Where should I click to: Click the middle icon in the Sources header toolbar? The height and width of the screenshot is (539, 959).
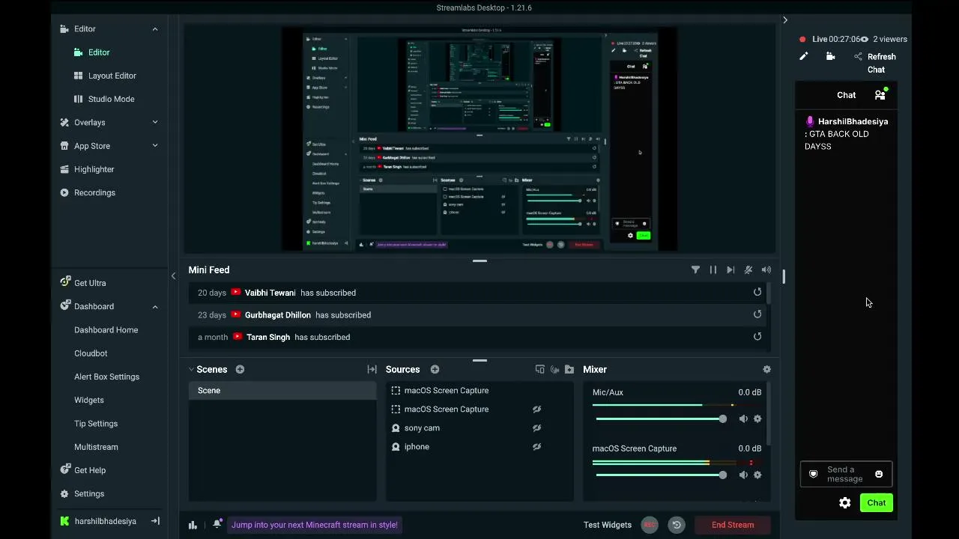554,369
